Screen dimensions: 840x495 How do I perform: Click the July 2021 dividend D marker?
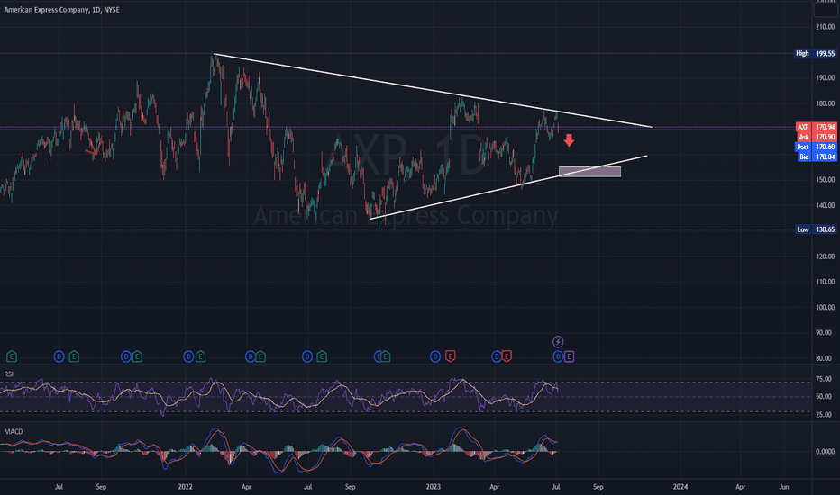pyautogui.click(x=59, y=356)
